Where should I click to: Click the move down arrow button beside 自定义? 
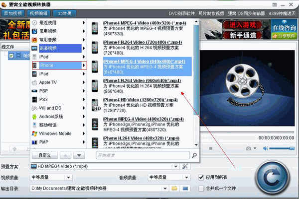(79, 155)
